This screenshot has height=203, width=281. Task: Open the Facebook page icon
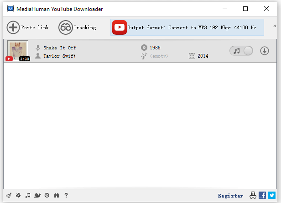coord(262,195)
